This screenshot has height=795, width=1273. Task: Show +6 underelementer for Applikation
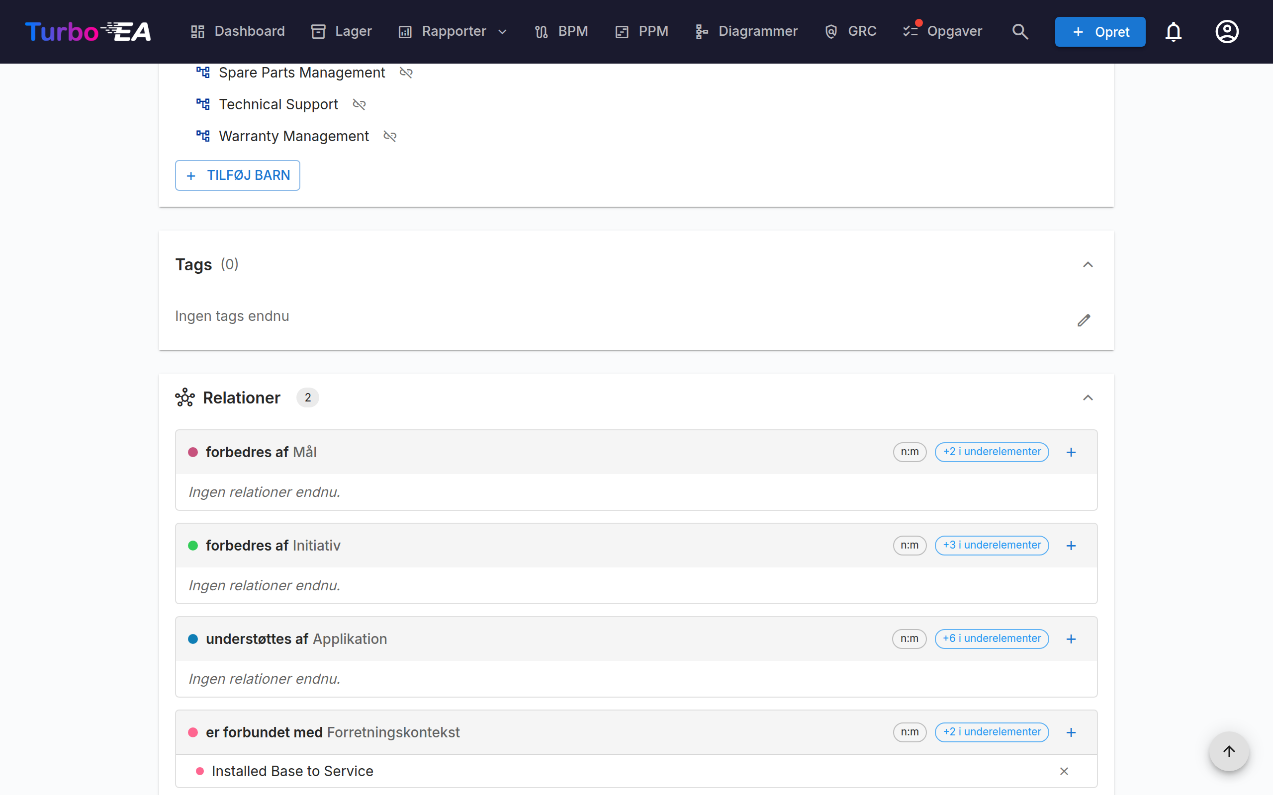[x=992, y=639]
